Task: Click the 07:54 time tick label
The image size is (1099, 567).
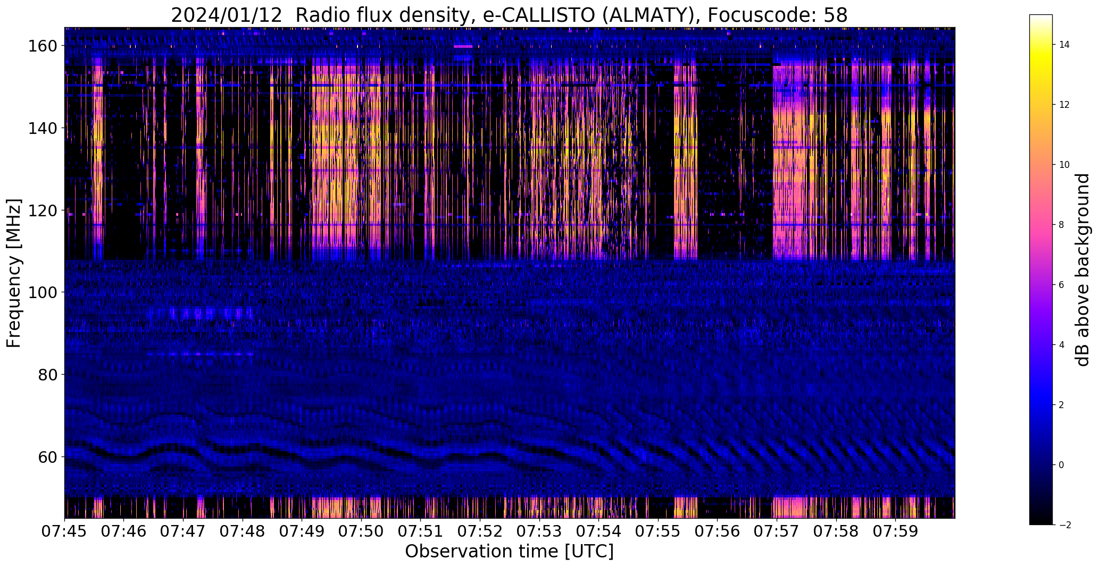Action: click(x=598, y=531)
